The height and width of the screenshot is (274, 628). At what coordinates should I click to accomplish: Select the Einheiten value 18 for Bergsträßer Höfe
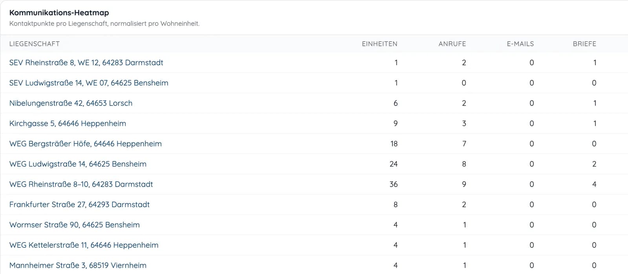click(394, 144)
